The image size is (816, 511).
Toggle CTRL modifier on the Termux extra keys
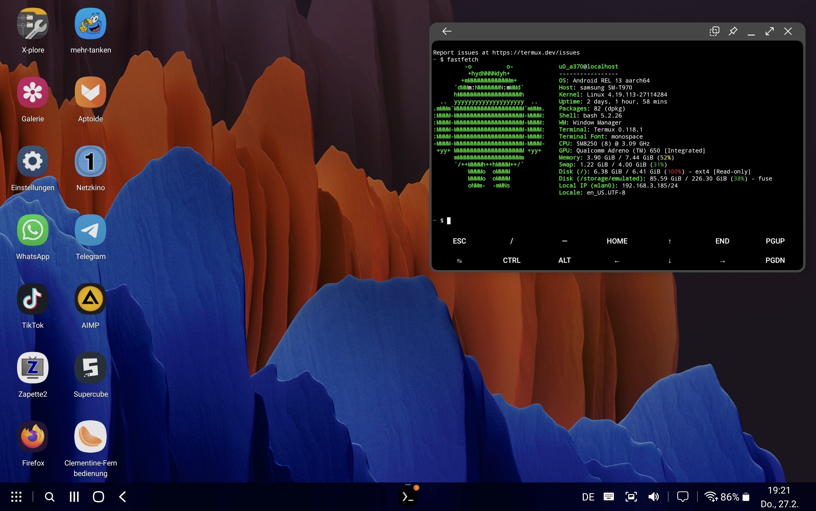point(511,260)
